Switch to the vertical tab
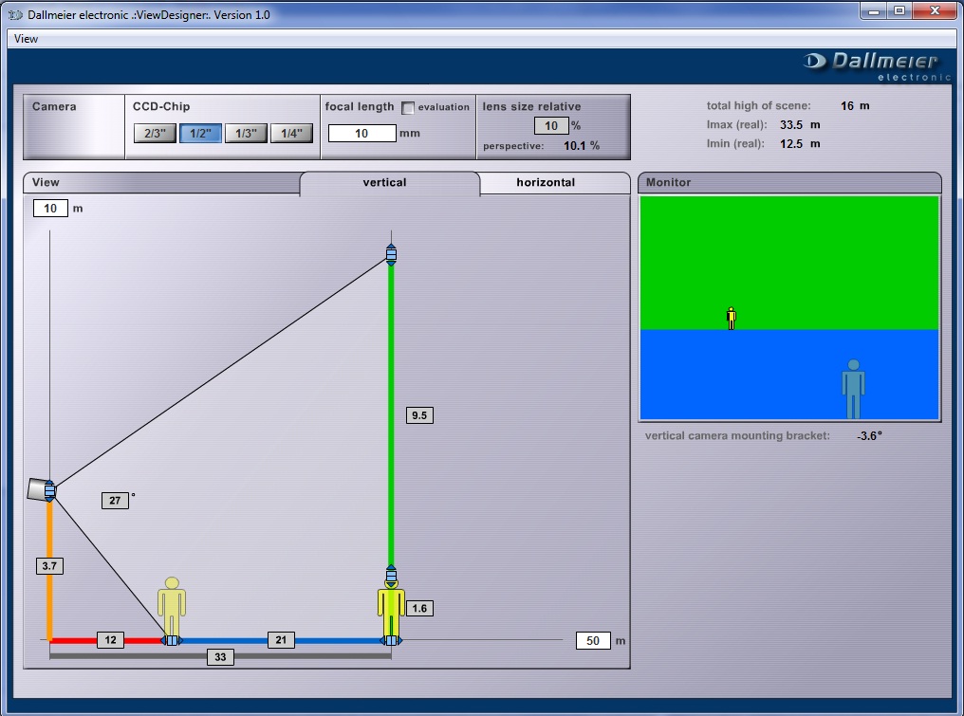This screenshot has height=716, width=964. click(x=384, y=182)
